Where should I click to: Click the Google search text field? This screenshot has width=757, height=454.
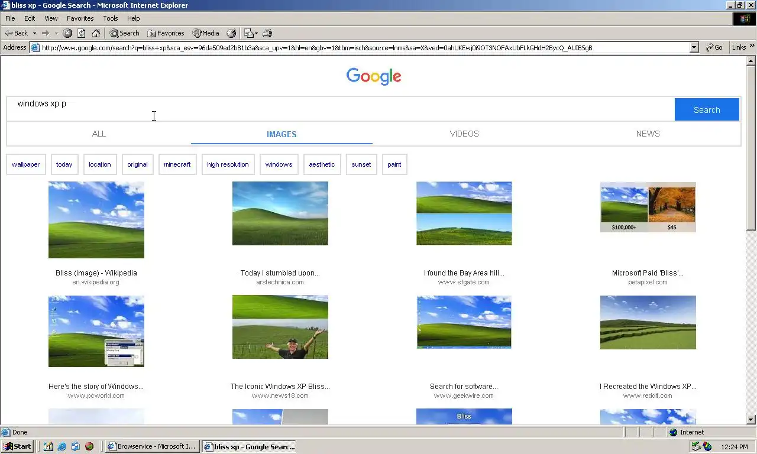pos(341,109)
